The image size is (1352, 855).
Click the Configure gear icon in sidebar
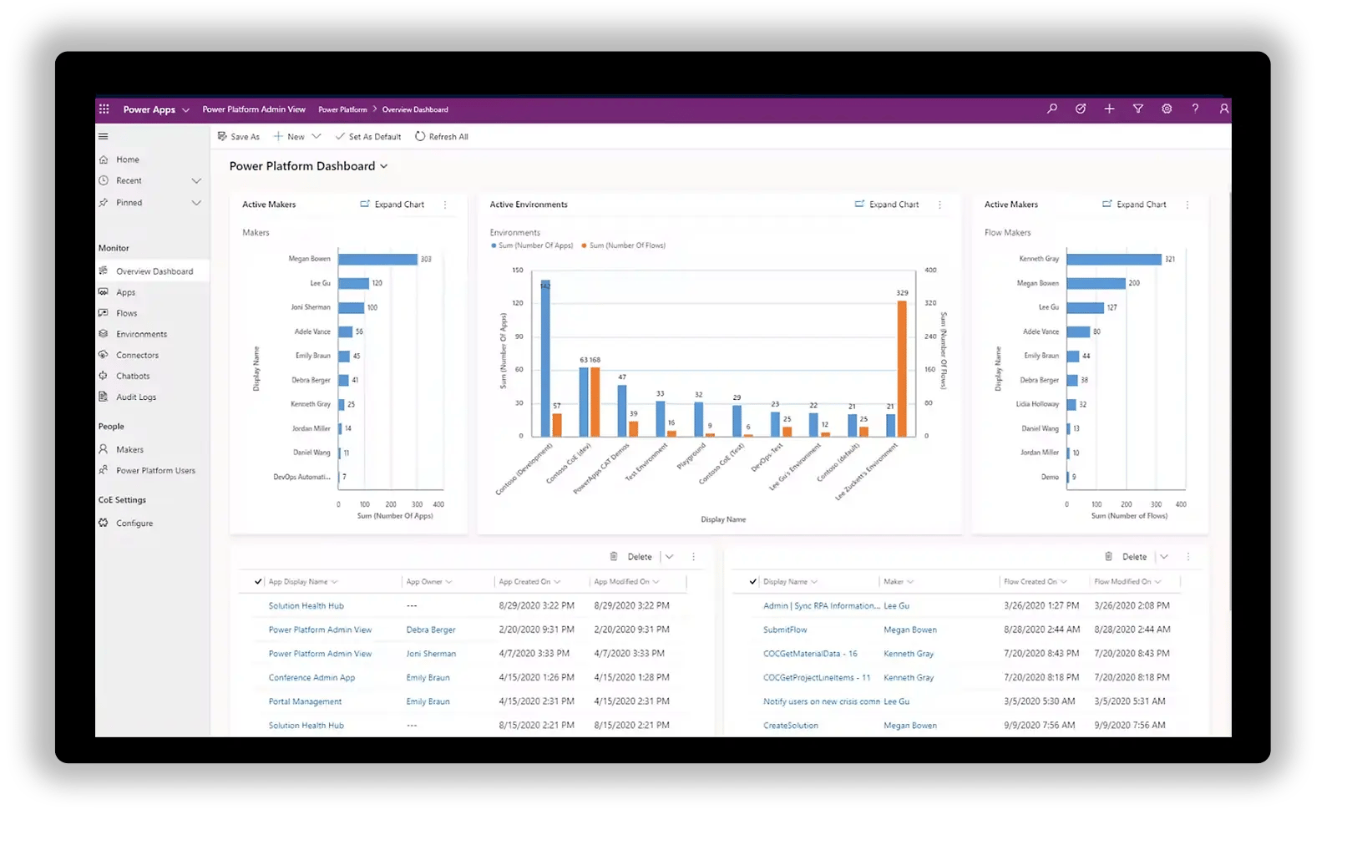[x=104, y=523]
